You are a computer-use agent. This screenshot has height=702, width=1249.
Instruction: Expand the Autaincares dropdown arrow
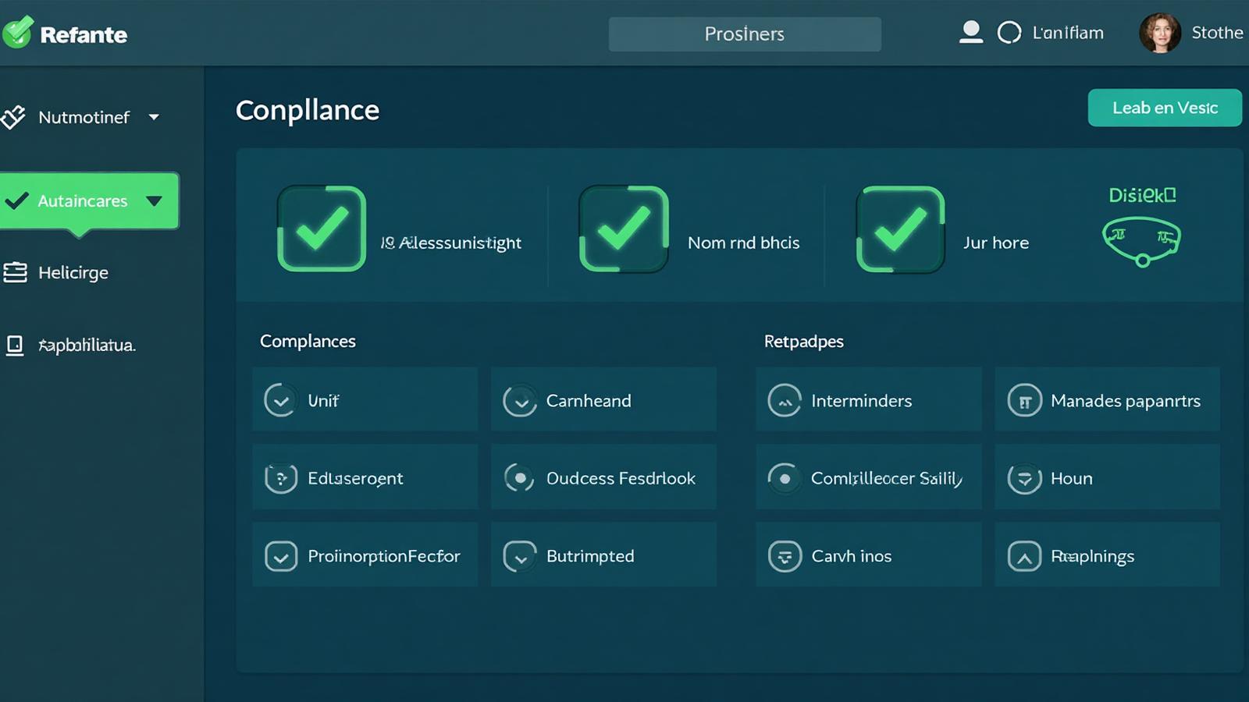pyautogui.click(x=154, y=201)
